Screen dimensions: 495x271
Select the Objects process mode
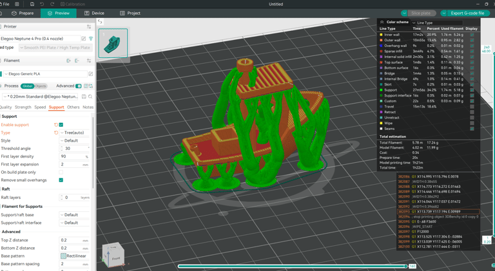(41, 86)
